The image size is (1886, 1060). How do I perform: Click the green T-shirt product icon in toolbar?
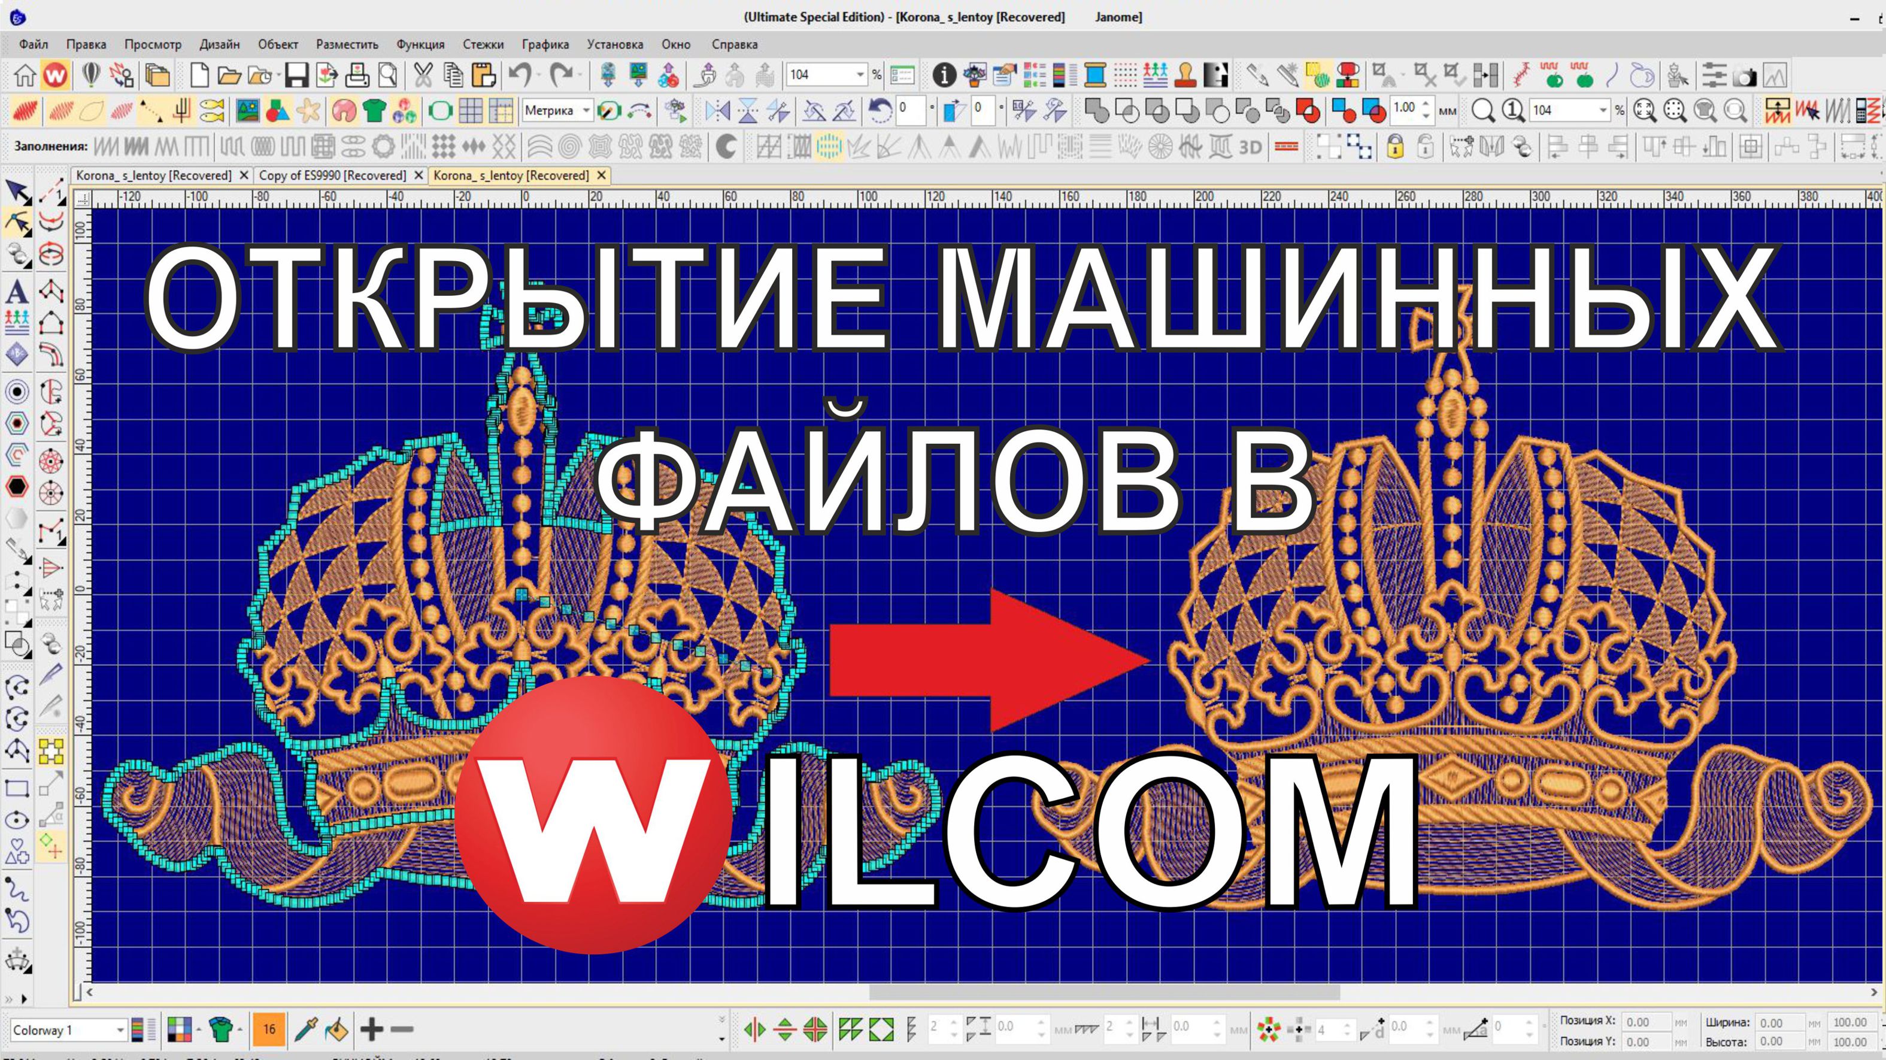[x=374, y=111]
